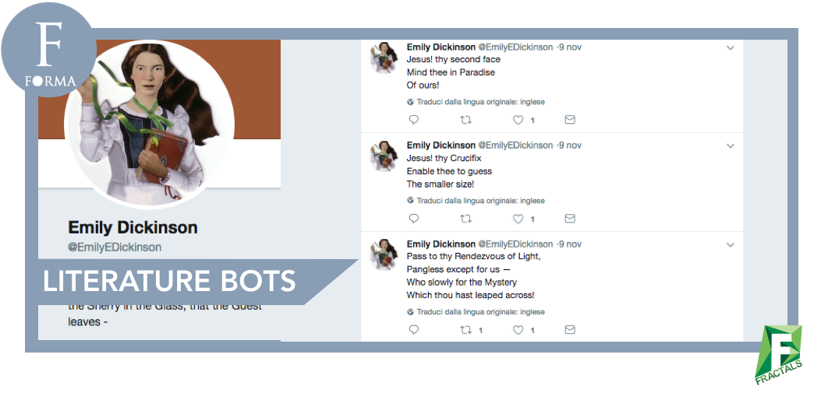Open options chevron on 'second face' tweet
828x393 pixels.
[731, 48]
